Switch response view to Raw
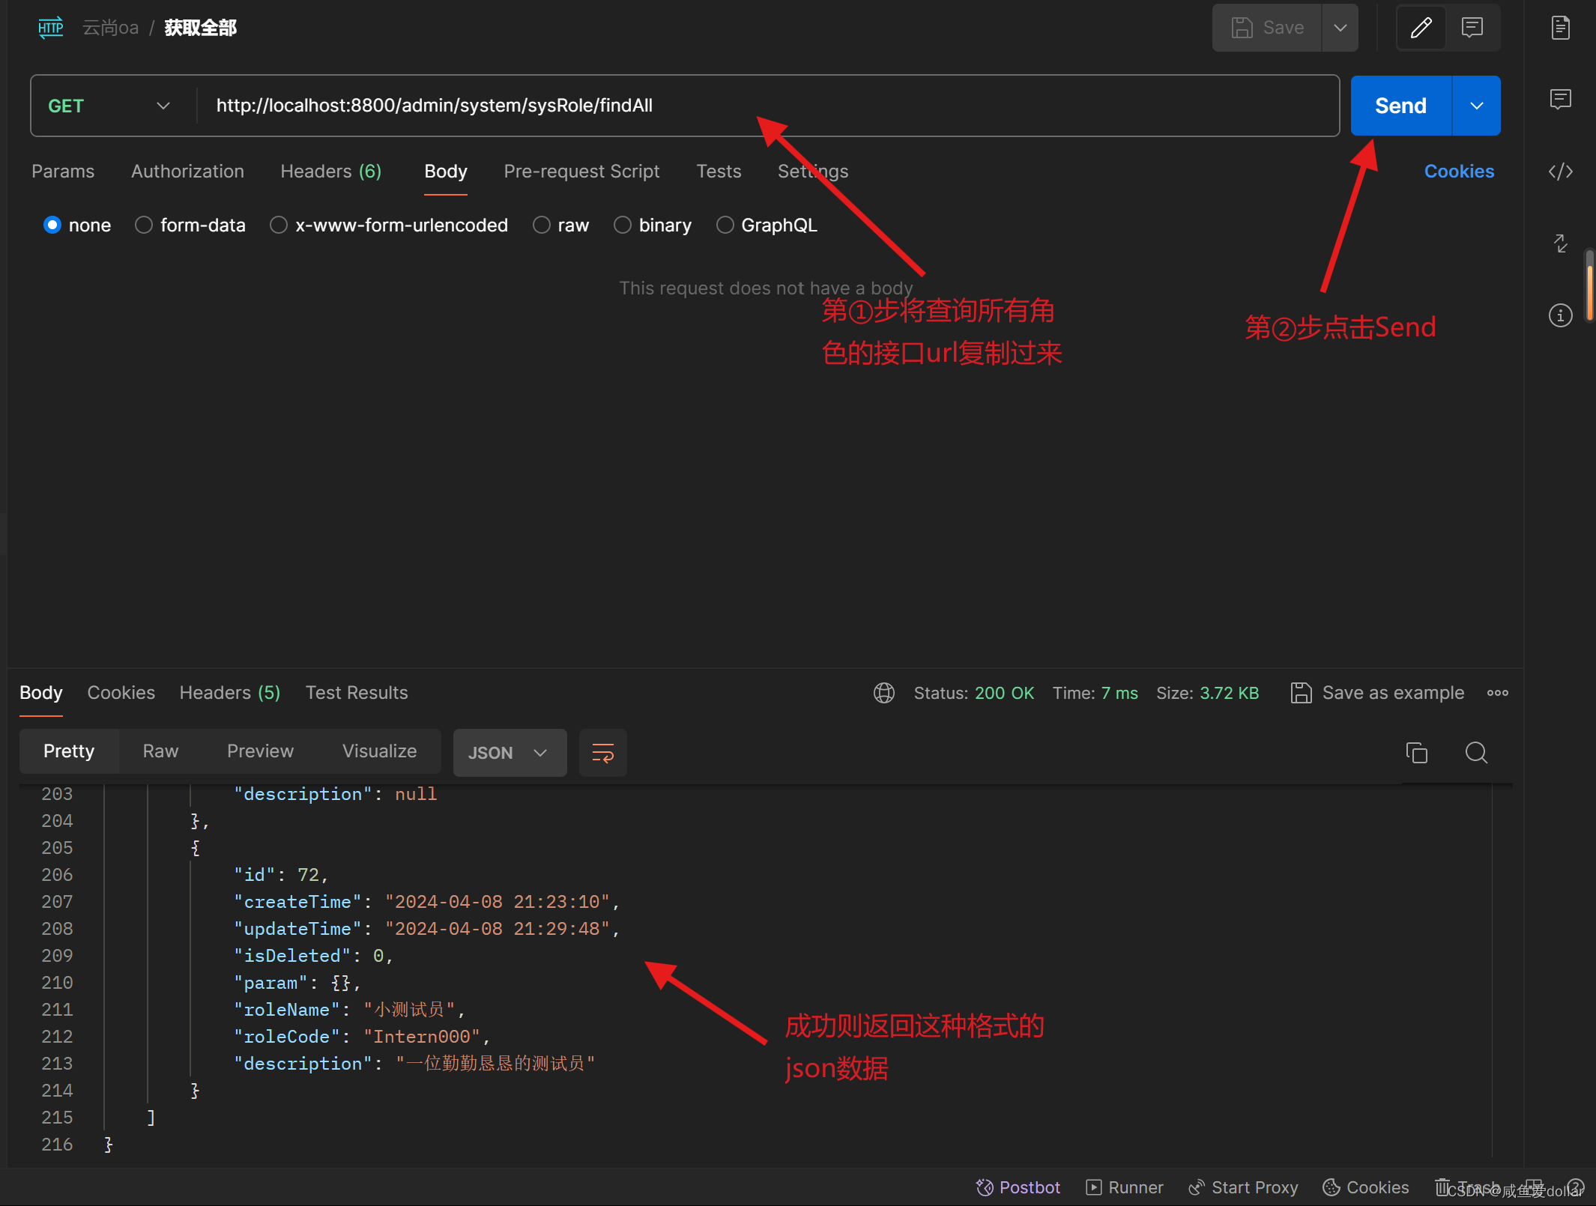The image size is (1596, 1206). click(x=160, y=751)
